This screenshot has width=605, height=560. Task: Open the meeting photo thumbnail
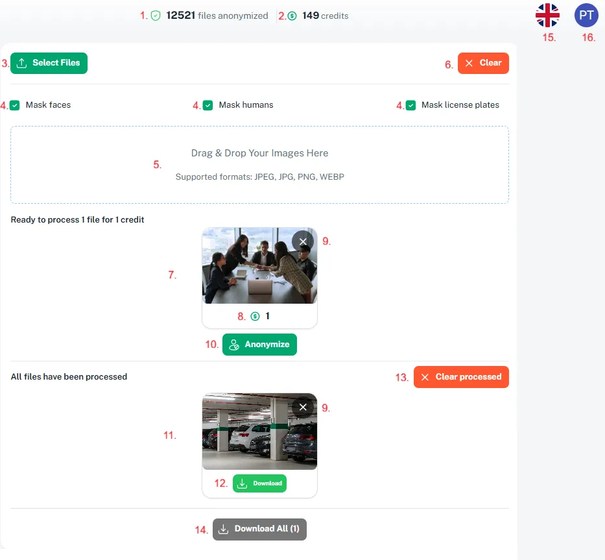pos(259,265)
